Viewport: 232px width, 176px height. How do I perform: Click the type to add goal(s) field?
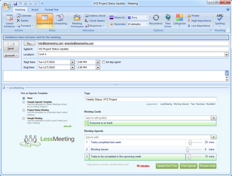coord(148,118)
